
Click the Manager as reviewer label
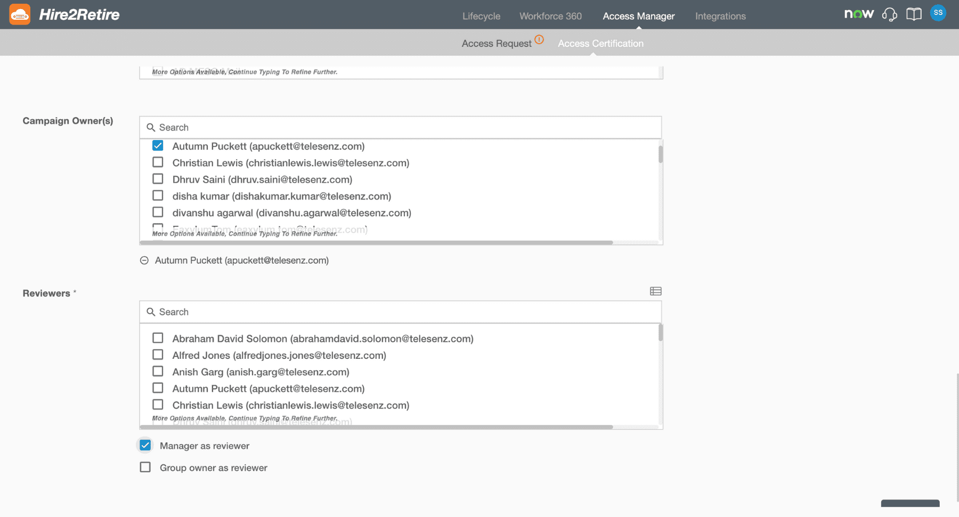pos(205,446)
